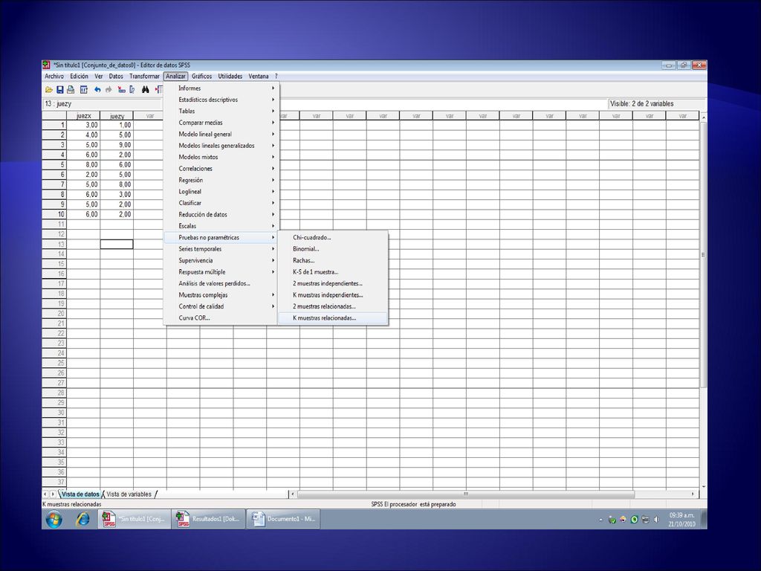This screenshot has height=571, width=761.
Task: Select row header 10
Action: 54,214
